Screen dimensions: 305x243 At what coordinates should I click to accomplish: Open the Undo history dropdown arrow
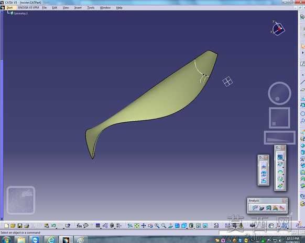(x=57, y=228)
